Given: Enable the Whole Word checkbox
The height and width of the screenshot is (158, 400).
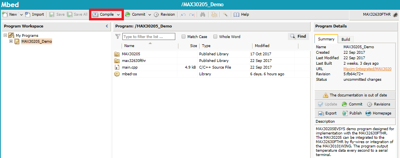Looking at the screenshot, I should 215,37.
